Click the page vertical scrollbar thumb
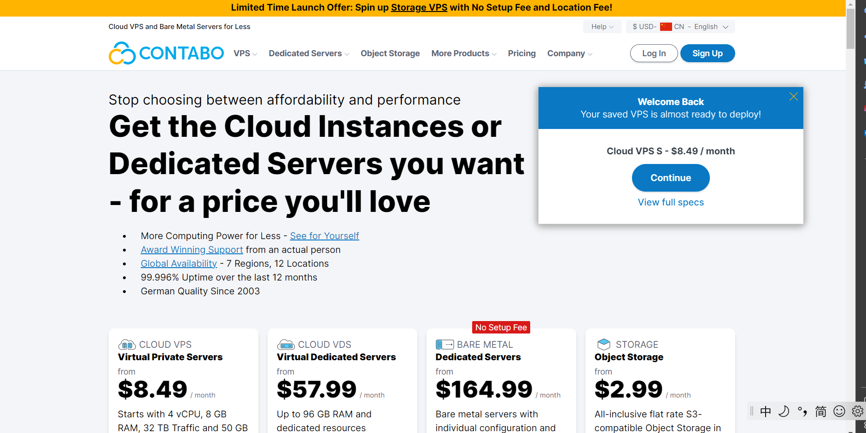This screenshot has height=433, width=866. [x=850, y=29]
